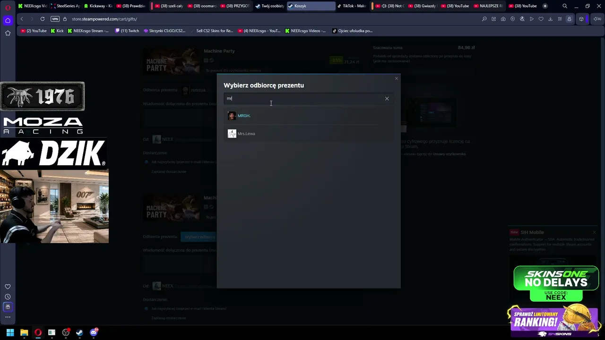
Task: Click the address bar URL
Action: pos(104,19)
